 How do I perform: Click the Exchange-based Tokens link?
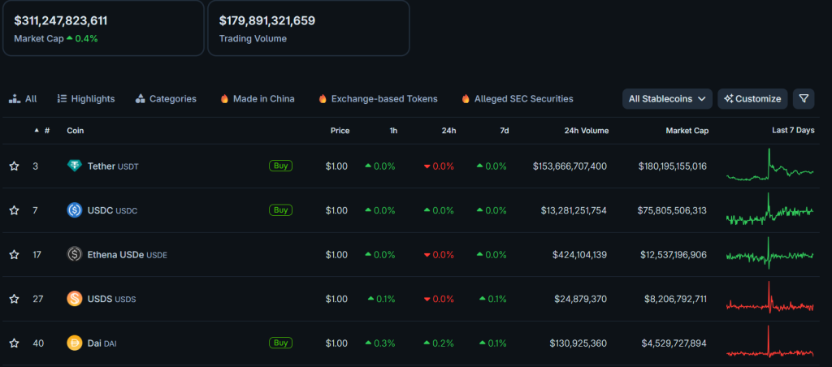pyautogui.click(x=378, y=99)
